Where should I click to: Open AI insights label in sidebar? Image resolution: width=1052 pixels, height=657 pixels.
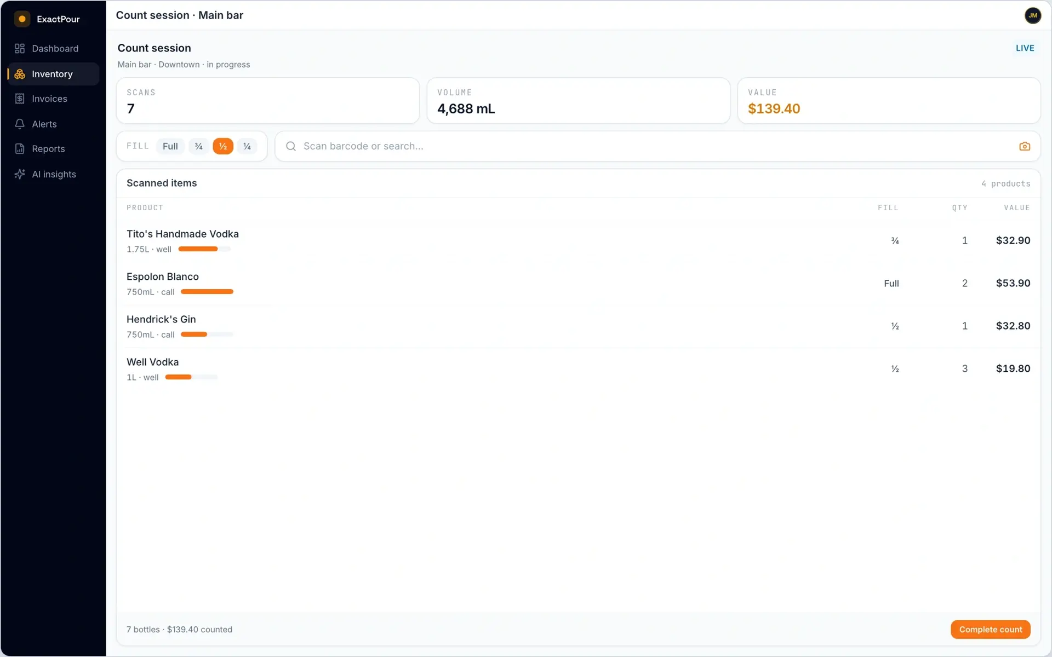(x=54, y=174)
